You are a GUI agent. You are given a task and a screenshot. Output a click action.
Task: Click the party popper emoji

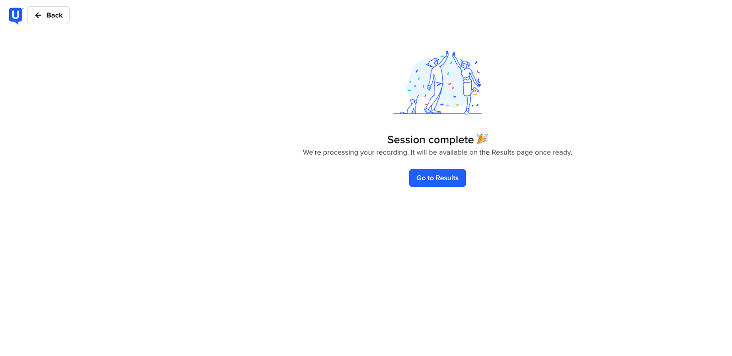point(482,139)
